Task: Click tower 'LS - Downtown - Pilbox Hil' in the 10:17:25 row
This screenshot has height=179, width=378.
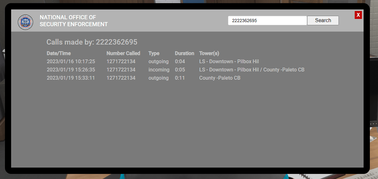Action: tap(229, 61)
